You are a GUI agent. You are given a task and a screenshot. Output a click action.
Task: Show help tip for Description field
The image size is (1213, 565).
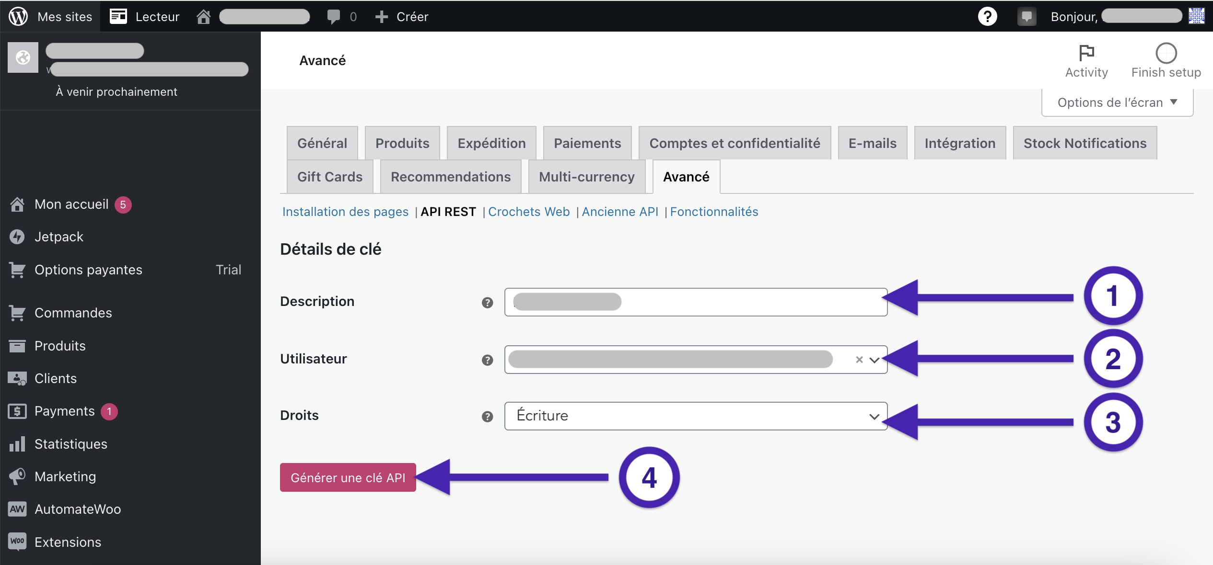487,303
